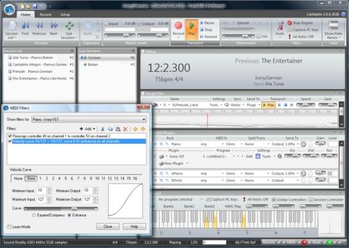Open the 'No program selected' dropdown

pos(181,200)
